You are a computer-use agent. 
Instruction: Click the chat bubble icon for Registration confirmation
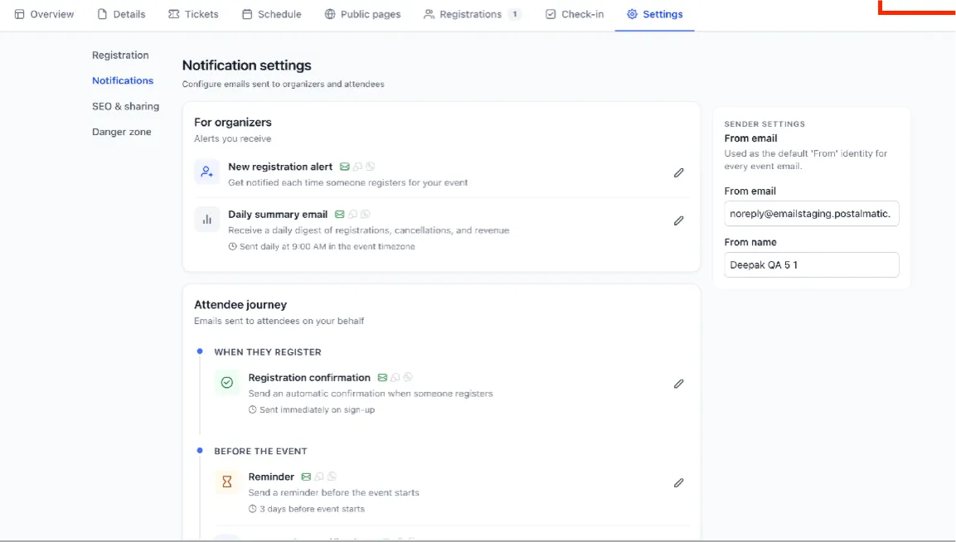tap(396, 378)
